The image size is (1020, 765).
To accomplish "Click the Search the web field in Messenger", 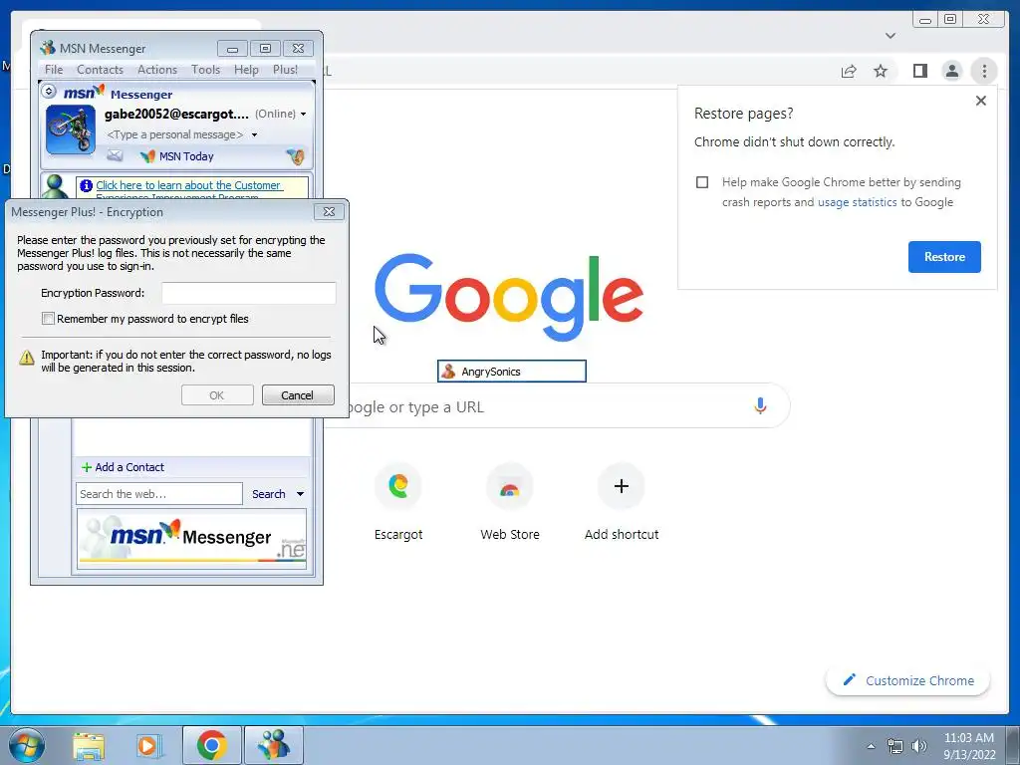I will (x=158, y=494).
